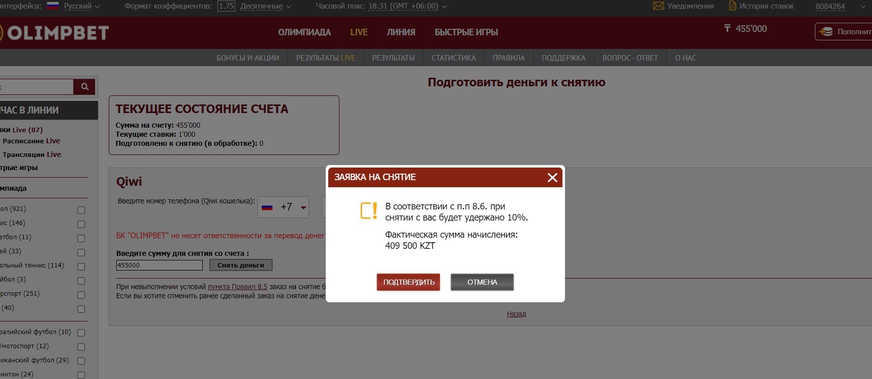The height and width of the screenshot is (379, 872).
Task: Open the ВОПРОС - ОТВЕТ submenu item
Action: click(x=630, y=58)
